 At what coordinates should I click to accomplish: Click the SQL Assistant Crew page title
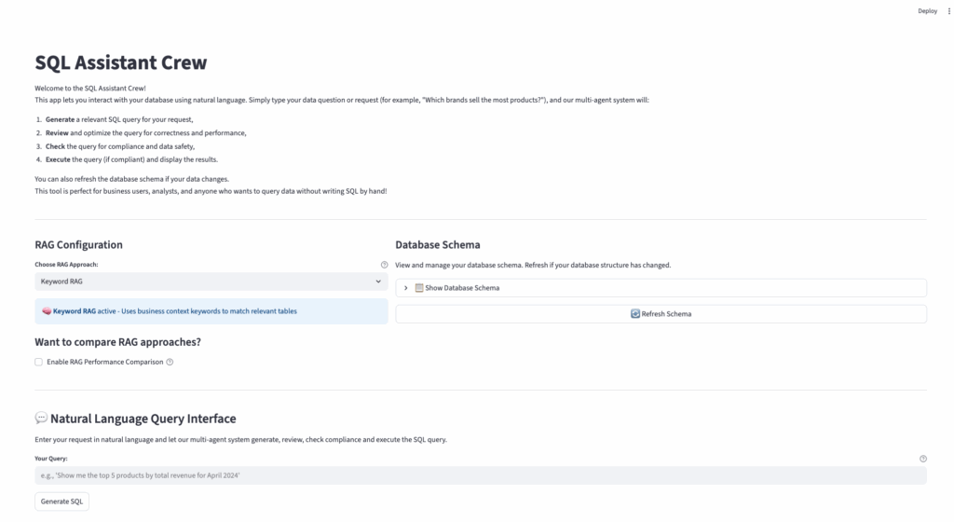tap(120, 63)
